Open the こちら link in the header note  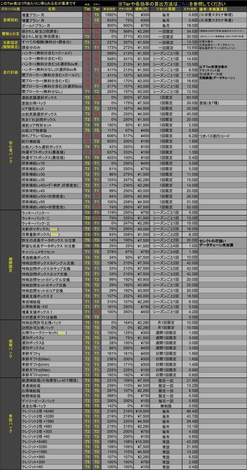(x=184, y=4)
